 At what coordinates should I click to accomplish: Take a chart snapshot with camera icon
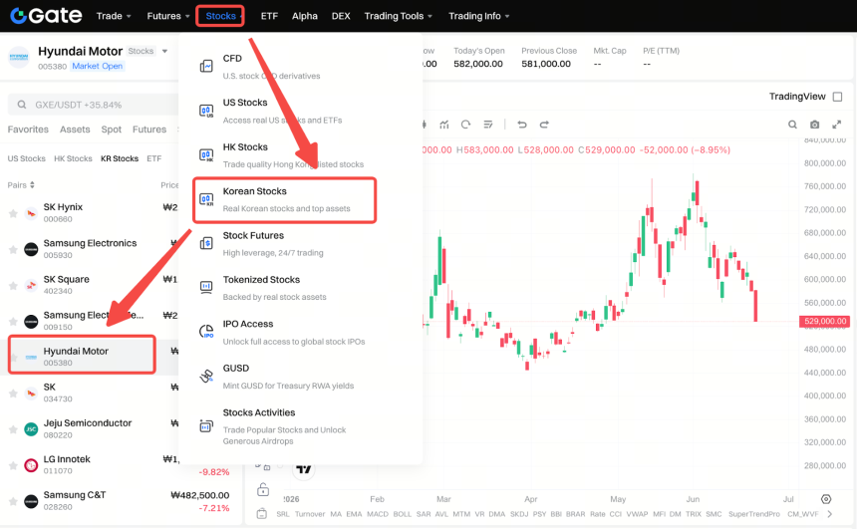click(814, 125)
